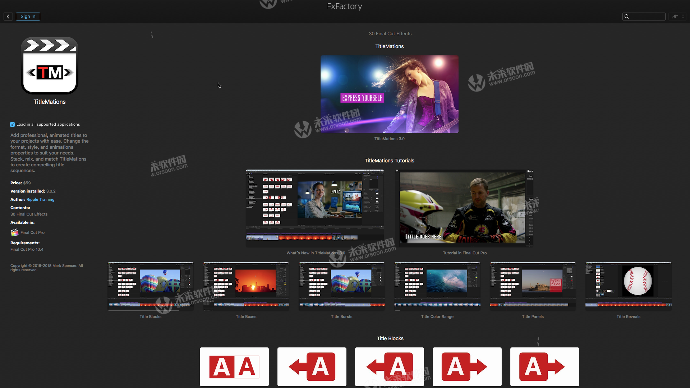This screenshot has height=388, width=690.
Task: Open the Title Blocks balloon tutorial thumbnail
Action: click(x=150, y=286)
